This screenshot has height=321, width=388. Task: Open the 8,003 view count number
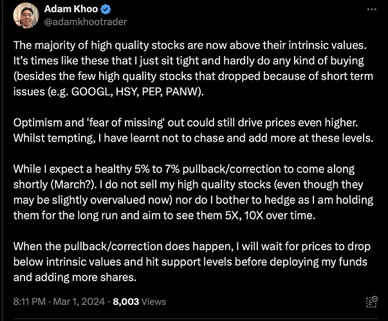[126, 302]
